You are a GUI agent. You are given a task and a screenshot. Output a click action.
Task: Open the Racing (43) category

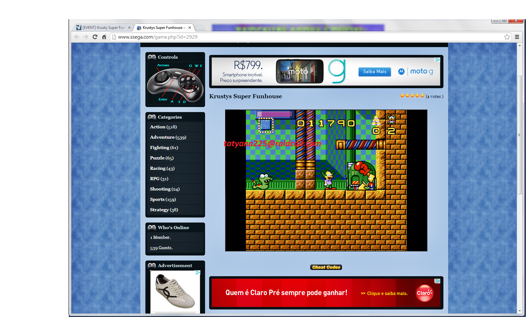coord(175,168)
